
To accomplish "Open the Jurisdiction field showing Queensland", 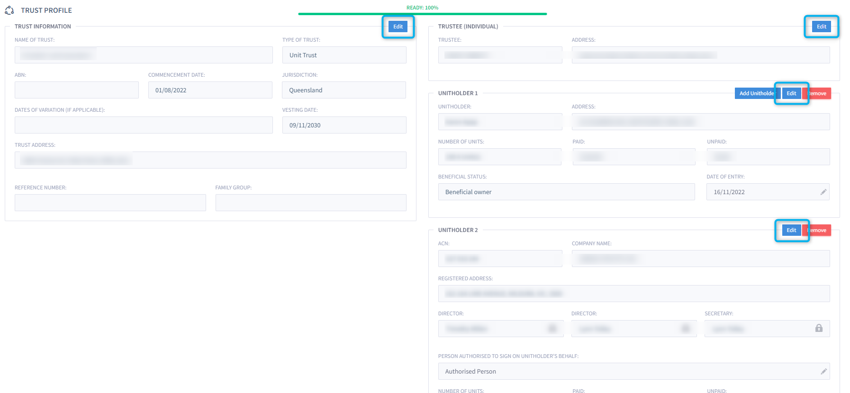I will tap(344, 90).
